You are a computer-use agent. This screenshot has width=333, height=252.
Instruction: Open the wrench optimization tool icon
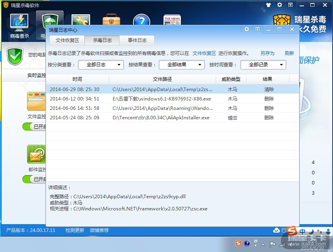tap(81, 20)
